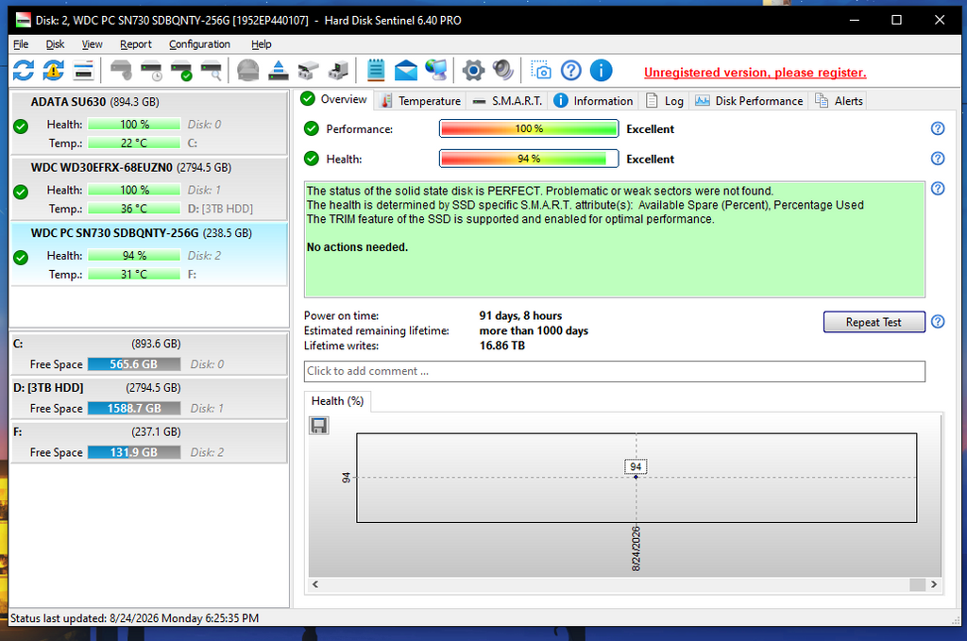The image size is (967, 641).
Task: Open the View menu
Action: pos(92,44)
